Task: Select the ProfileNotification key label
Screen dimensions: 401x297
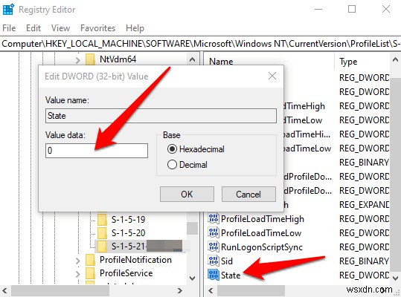Action: [x=135, y=260]
